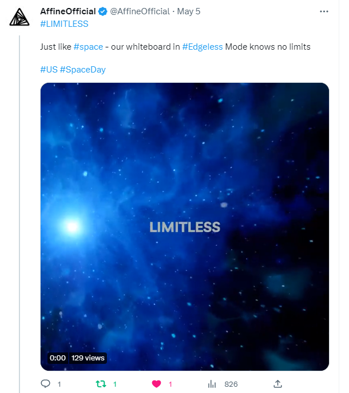The image size is (349, 393).
Task: Open the #LIMITLESS hashtag
Action: click(x=64, y=24)
